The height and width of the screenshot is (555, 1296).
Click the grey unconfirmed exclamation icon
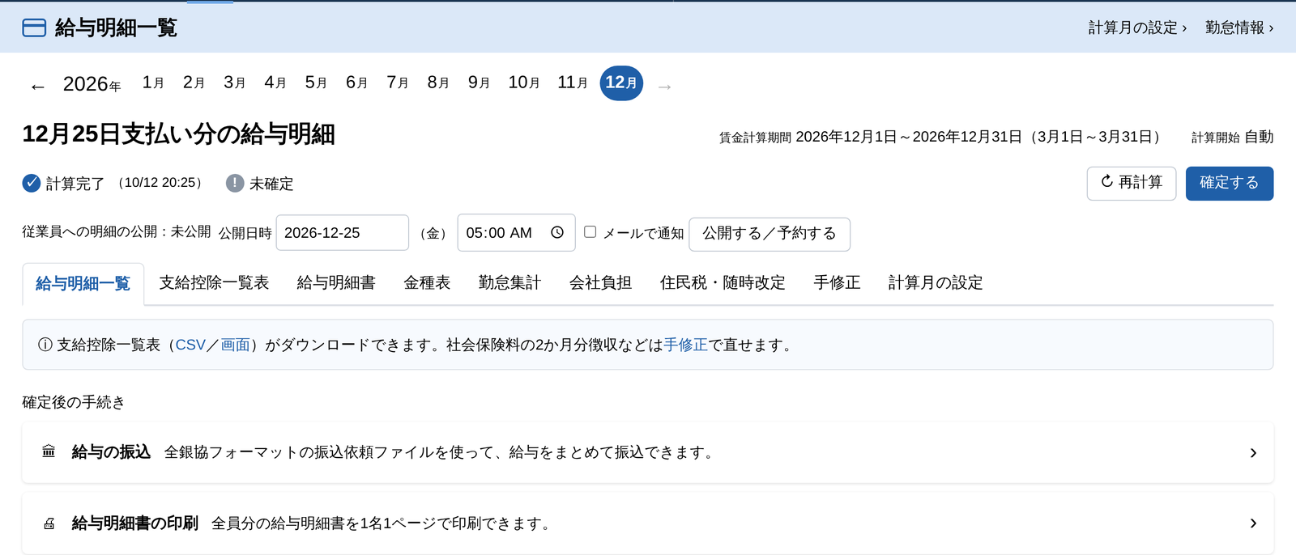235,183
